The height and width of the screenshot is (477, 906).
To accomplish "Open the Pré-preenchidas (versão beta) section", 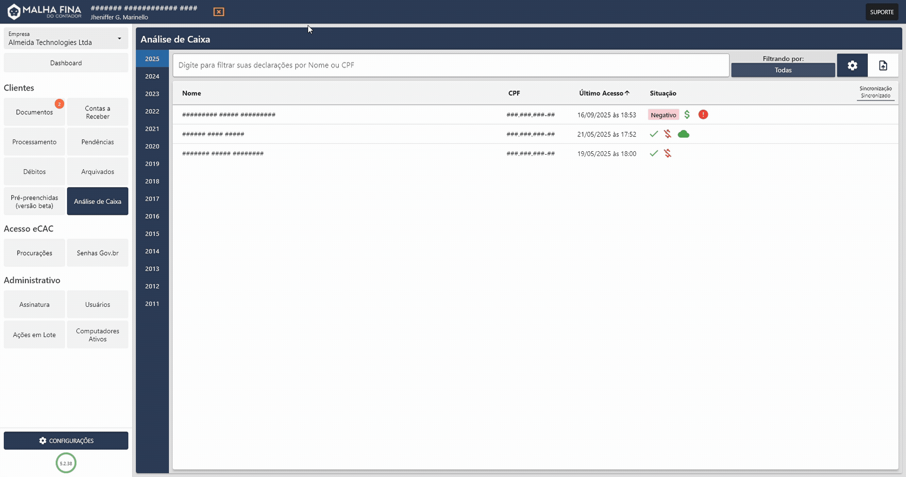I will click(34, 201).
